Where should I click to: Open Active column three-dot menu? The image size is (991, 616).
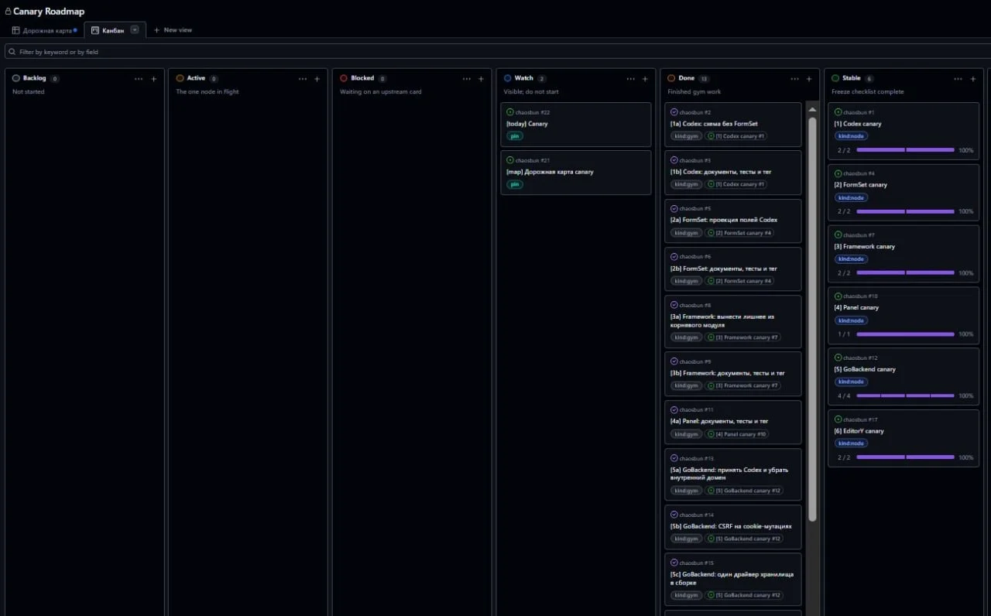pos(303,78)
